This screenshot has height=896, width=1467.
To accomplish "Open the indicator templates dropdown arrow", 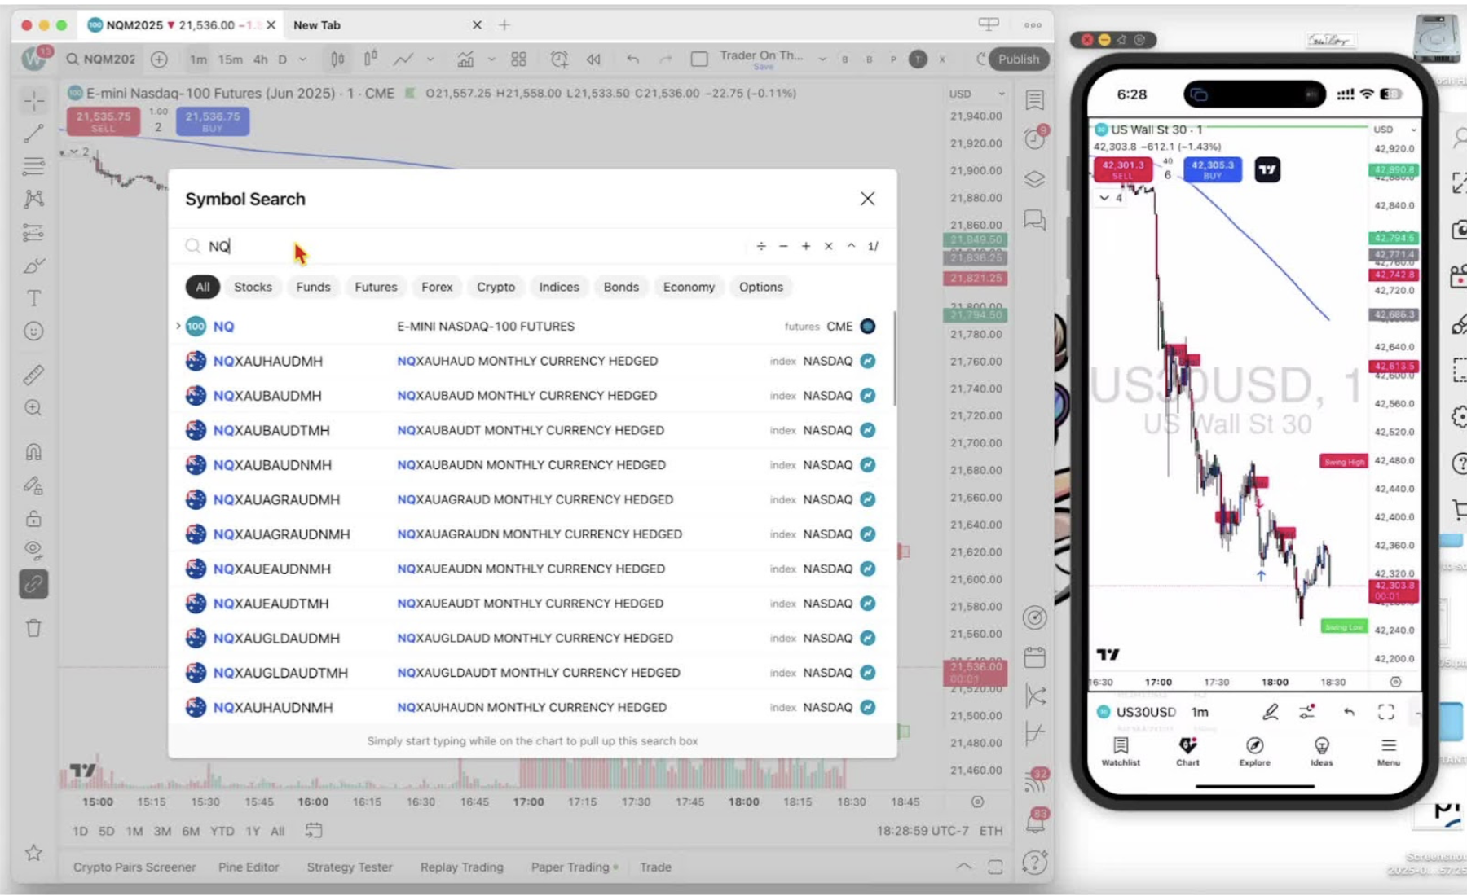I will coord(491,59).
